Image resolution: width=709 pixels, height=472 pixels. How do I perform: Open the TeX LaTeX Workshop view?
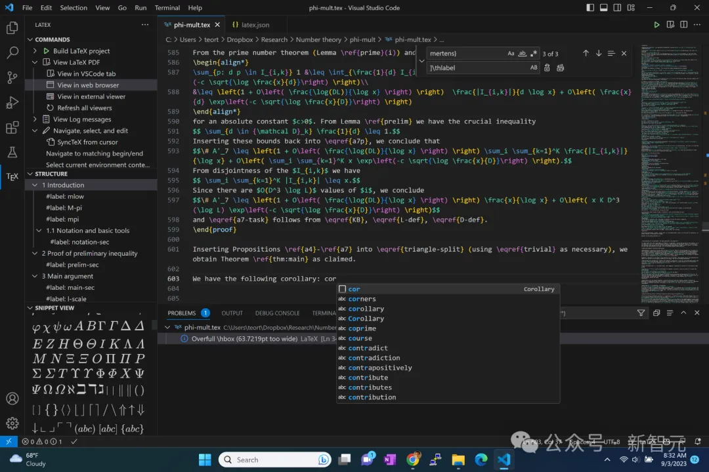click(12, 176)
